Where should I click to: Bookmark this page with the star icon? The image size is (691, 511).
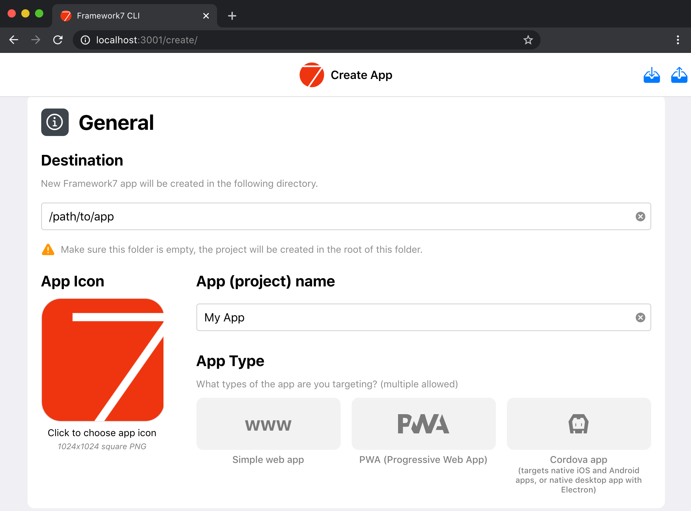tap(528, 40)
